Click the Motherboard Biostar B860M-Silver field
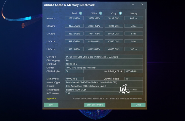Image resolution: width=185 pixels, height=121 pixels. click(104, 90)
